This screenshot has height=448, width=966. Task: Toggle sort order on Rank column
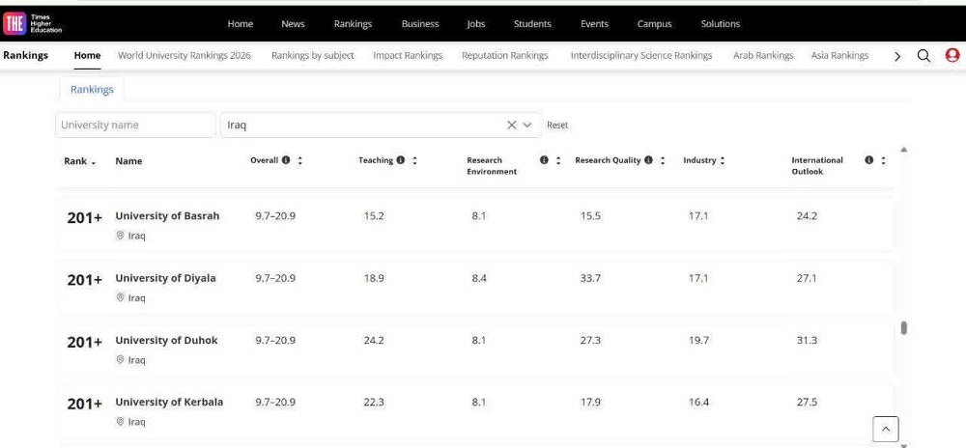(x=94, y=162)
